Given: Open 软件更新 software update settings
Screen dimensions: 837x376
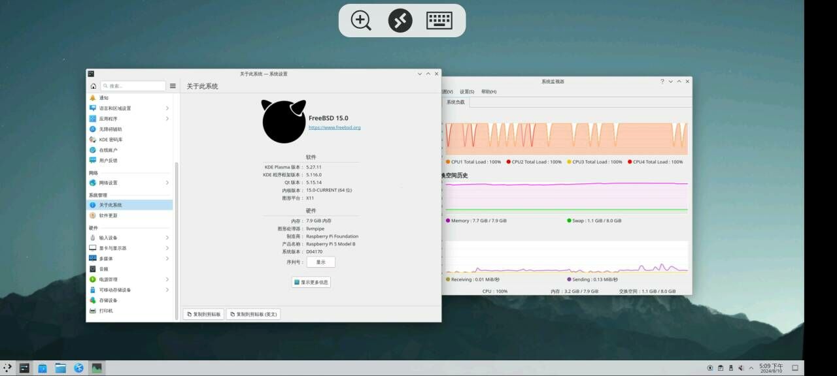Looking at the screenshot, I should [x=131, y=215].
